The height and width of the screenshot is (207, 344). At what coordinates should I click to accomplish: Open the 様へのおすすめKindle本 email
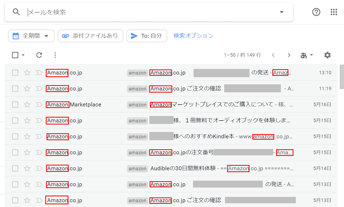204,136
